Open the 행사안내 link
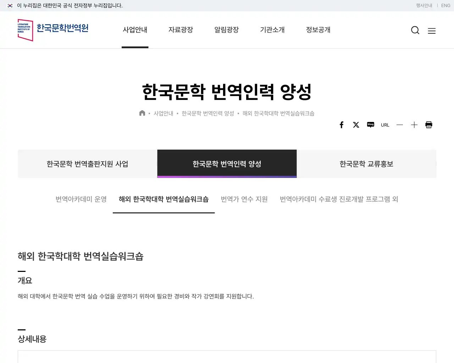The width and height of the screenshot is (454, 363). click(x=424, y=5)
